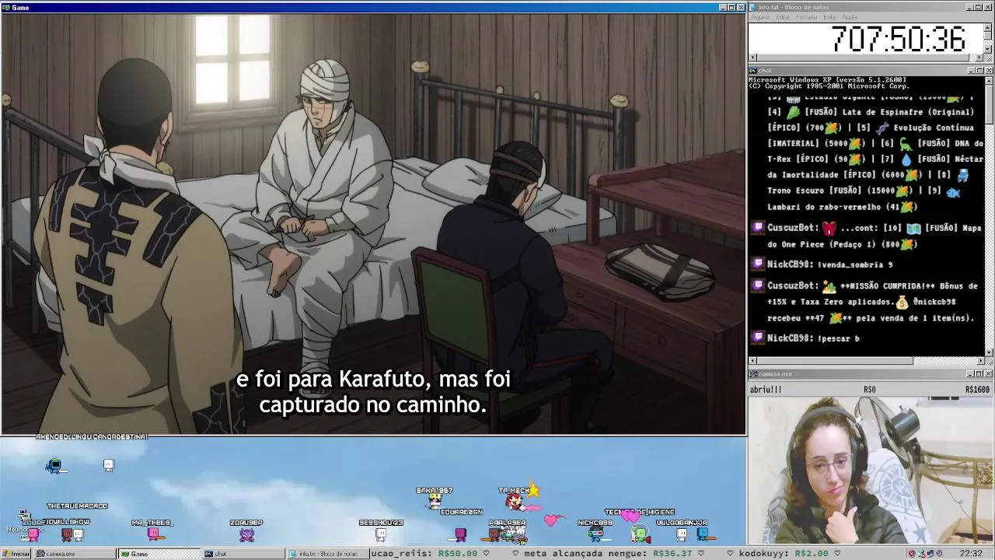Click the taskbar clock showing 22:32
995x560 pixels.
[x=970, y=554]
